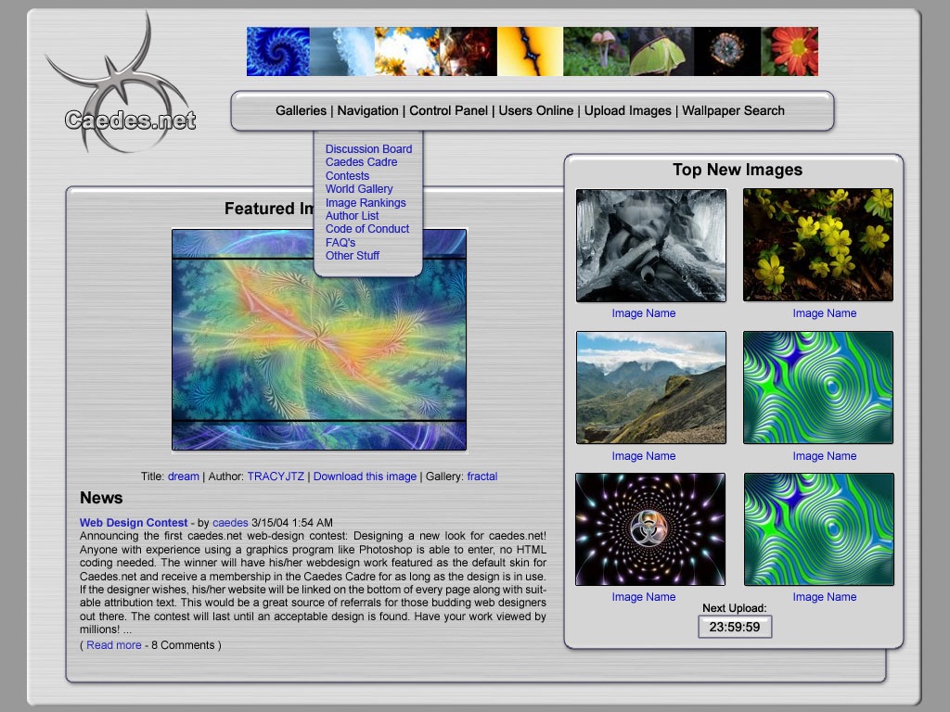The height and width of the screenshot is (712, 950).
Task: Open the Control Panel menu
Action: click(448, 110)
